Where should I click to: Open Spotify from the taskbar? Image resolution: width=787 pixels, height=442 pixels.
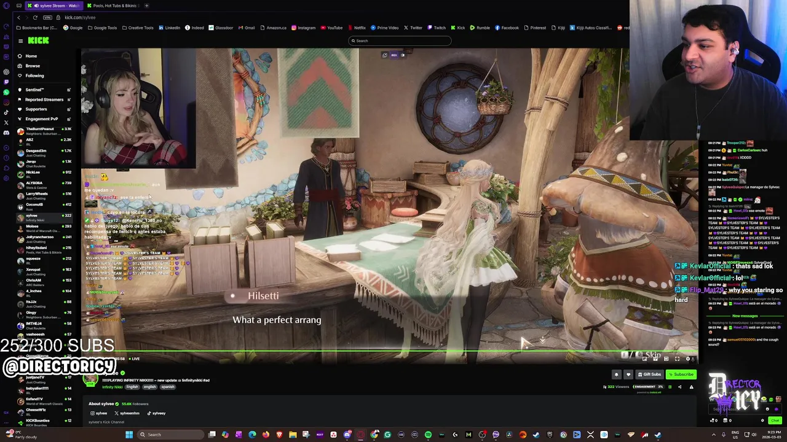[428, 435]
